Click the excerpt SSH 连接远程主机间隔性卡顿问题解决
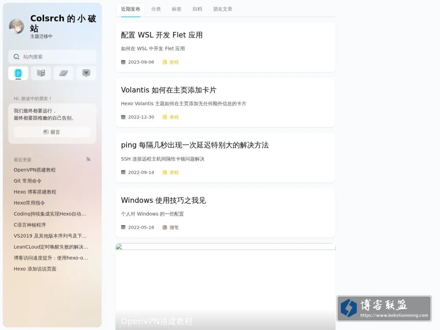Viewport: 440px width, 330px height. coord(163,159)
